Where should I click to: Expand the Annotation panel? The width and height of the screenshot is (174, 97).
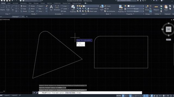pyautogui.click(x=59, y=14)
